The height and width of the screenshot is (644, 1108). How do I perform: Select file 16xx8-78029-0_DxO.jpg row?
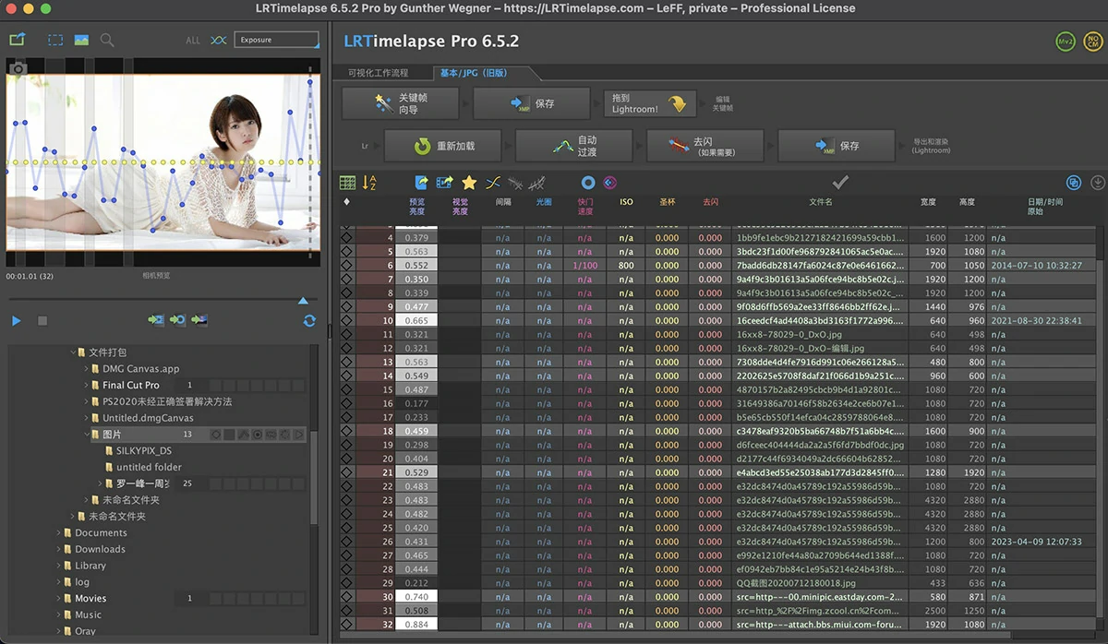click(x=720, y=334)
